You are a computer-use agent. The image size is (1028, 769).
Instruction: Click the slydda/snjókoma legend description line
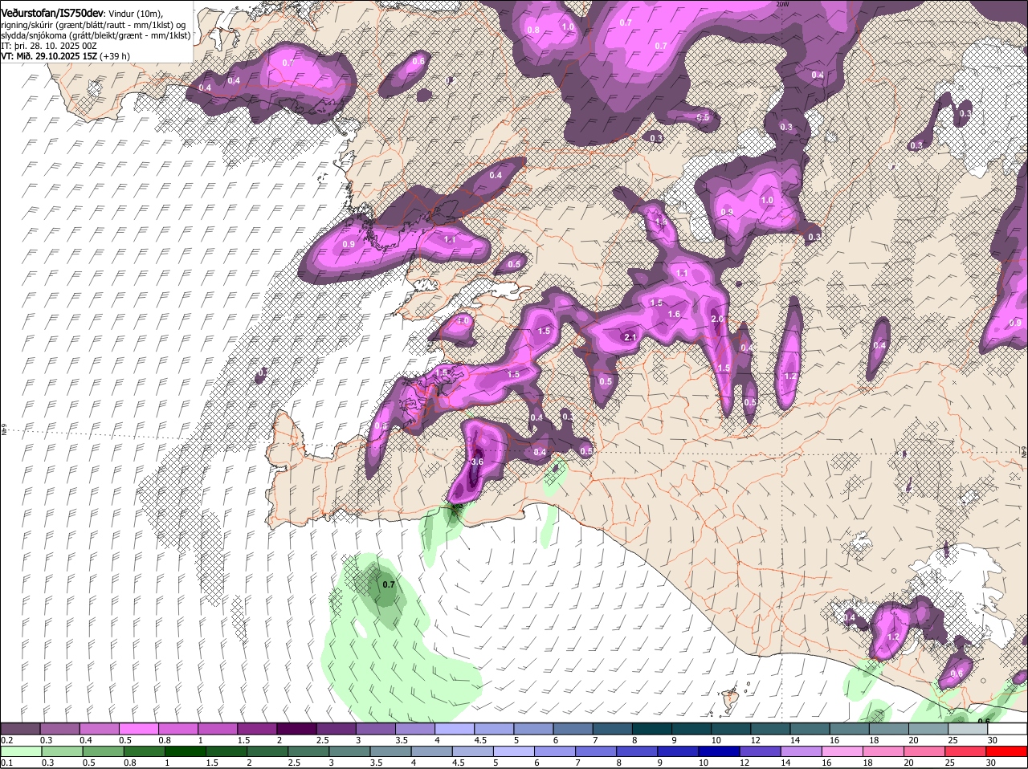point(96,35)
